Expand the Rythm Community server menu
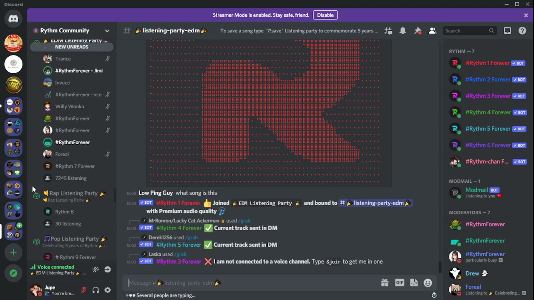534x300 pixels. click(107, 30)
